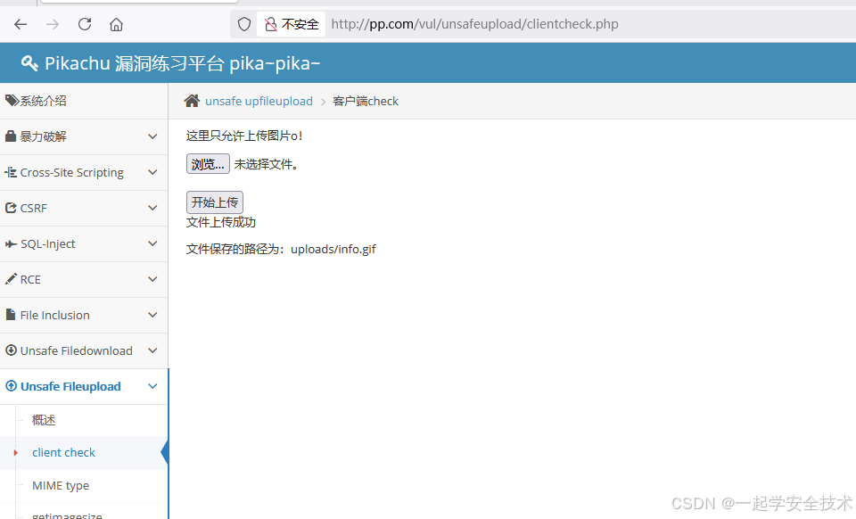Click the uploads/info.gif saved path text
This screenshot has height=519, width=856.
pos(333,250)
